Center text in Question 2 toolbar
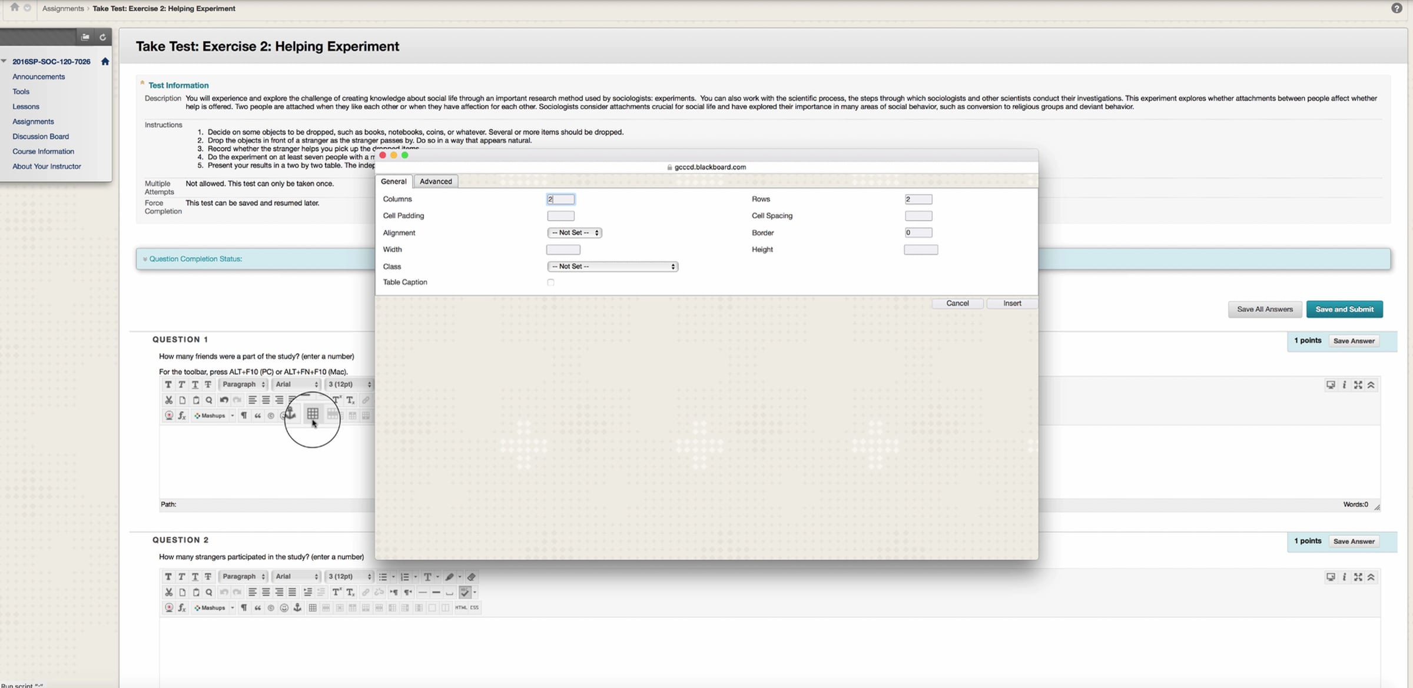 click(x=266, y=592)
